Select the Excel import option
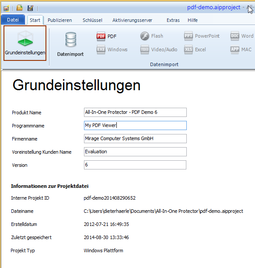This screenshot has height=268, width=255. tap(195, 49)
